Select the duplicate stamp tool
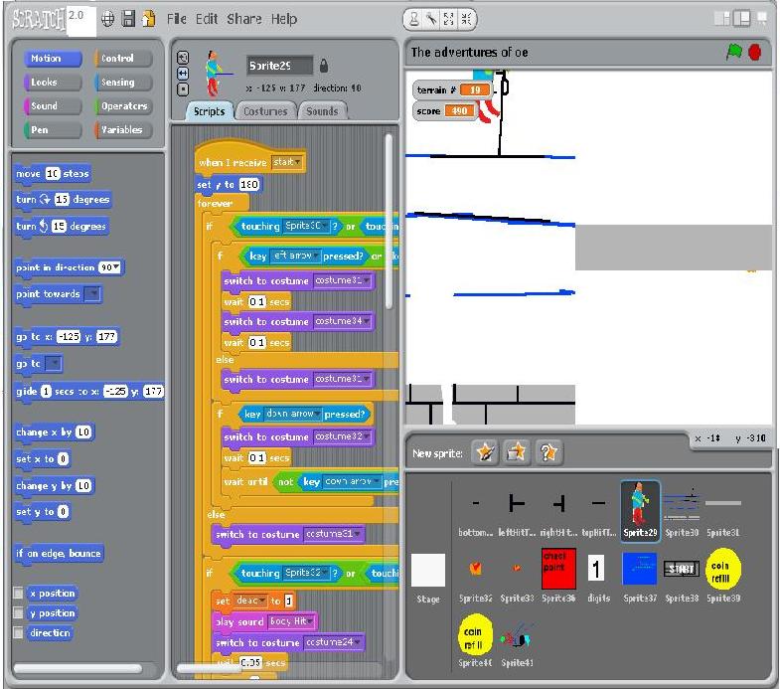This screenshot has width=780, height=689. tap(414, 20)
